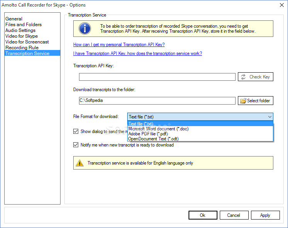Focus the Transcription API Key field
This screenshot has height=228, width=288.
[x=157, y=77]
